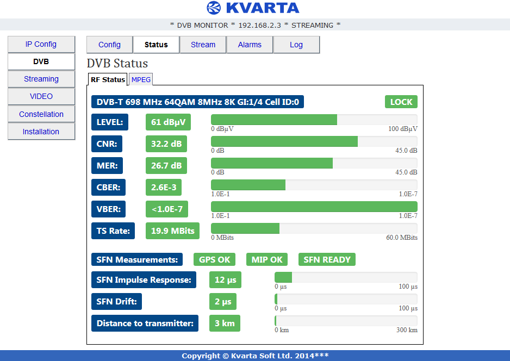Image resolution: width=510 pixels, height=361 pixels.
Task: Click the 2 µs drift value
Action: point(223,302)
